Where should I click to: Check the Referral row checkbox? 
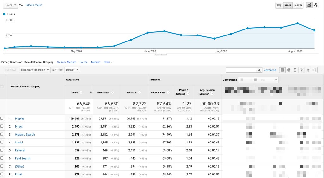[x=2, y=150]
